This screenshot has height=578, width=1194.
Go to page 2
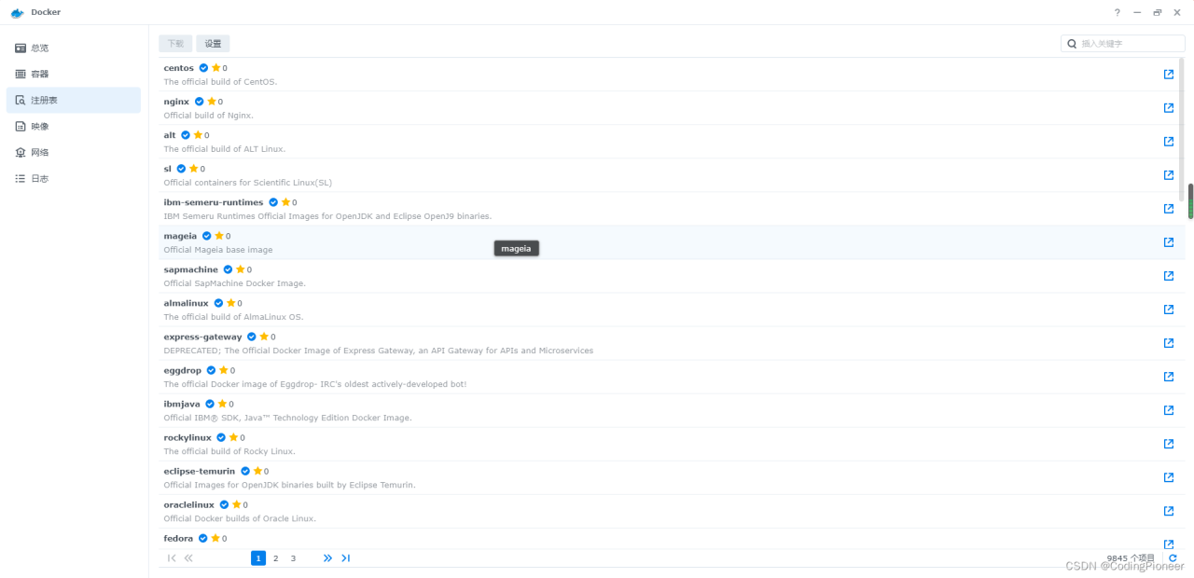(275, 558)
